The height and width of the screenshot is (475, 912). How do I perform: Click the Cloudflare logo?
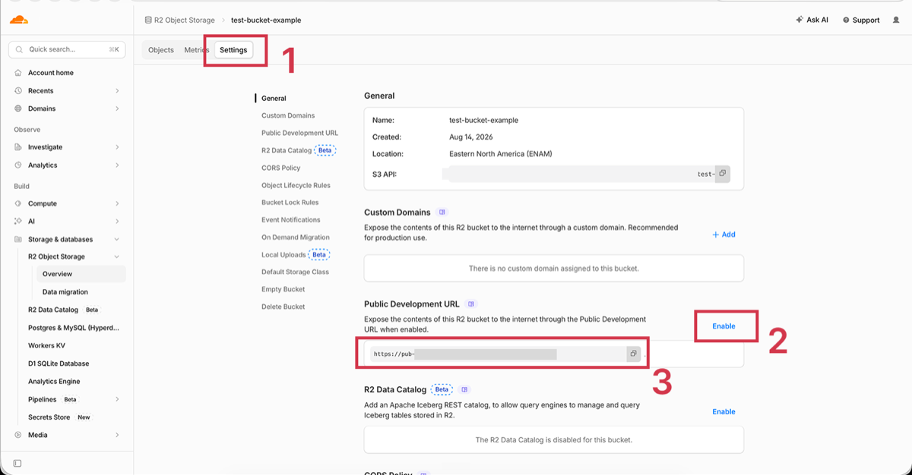coord(19,20)
